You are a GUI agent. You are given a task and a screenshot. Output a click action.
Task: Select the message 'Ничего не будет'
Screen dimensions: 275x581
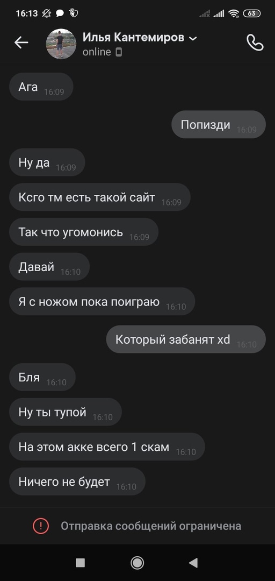77,481
